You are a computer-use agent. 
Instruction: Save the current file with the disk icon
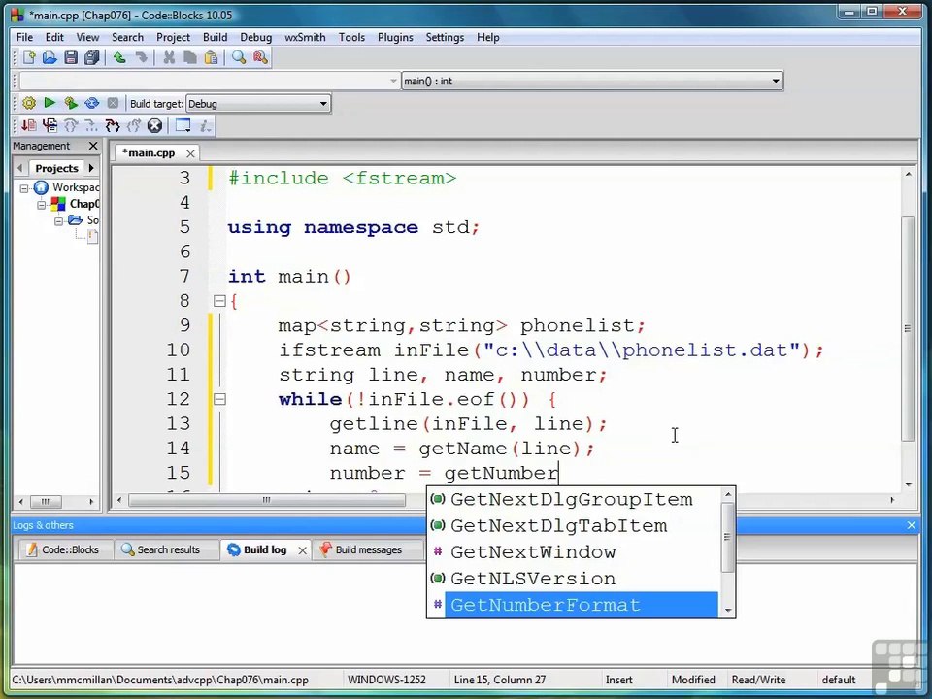(71, 57)
